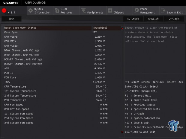Click the 1.068 V value

[x=100, y=77]
